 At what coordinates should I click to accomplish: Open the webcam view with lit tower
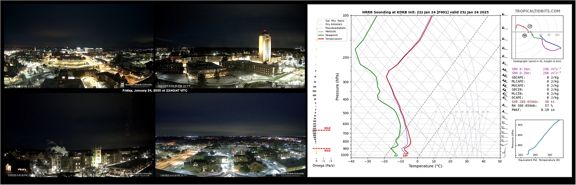tap(230, 46)
